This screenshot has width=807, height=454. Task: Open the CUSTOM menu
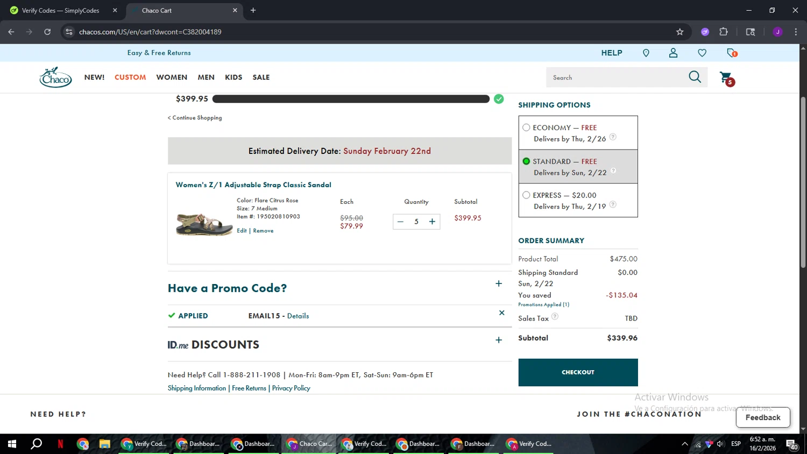pos(130,77)
